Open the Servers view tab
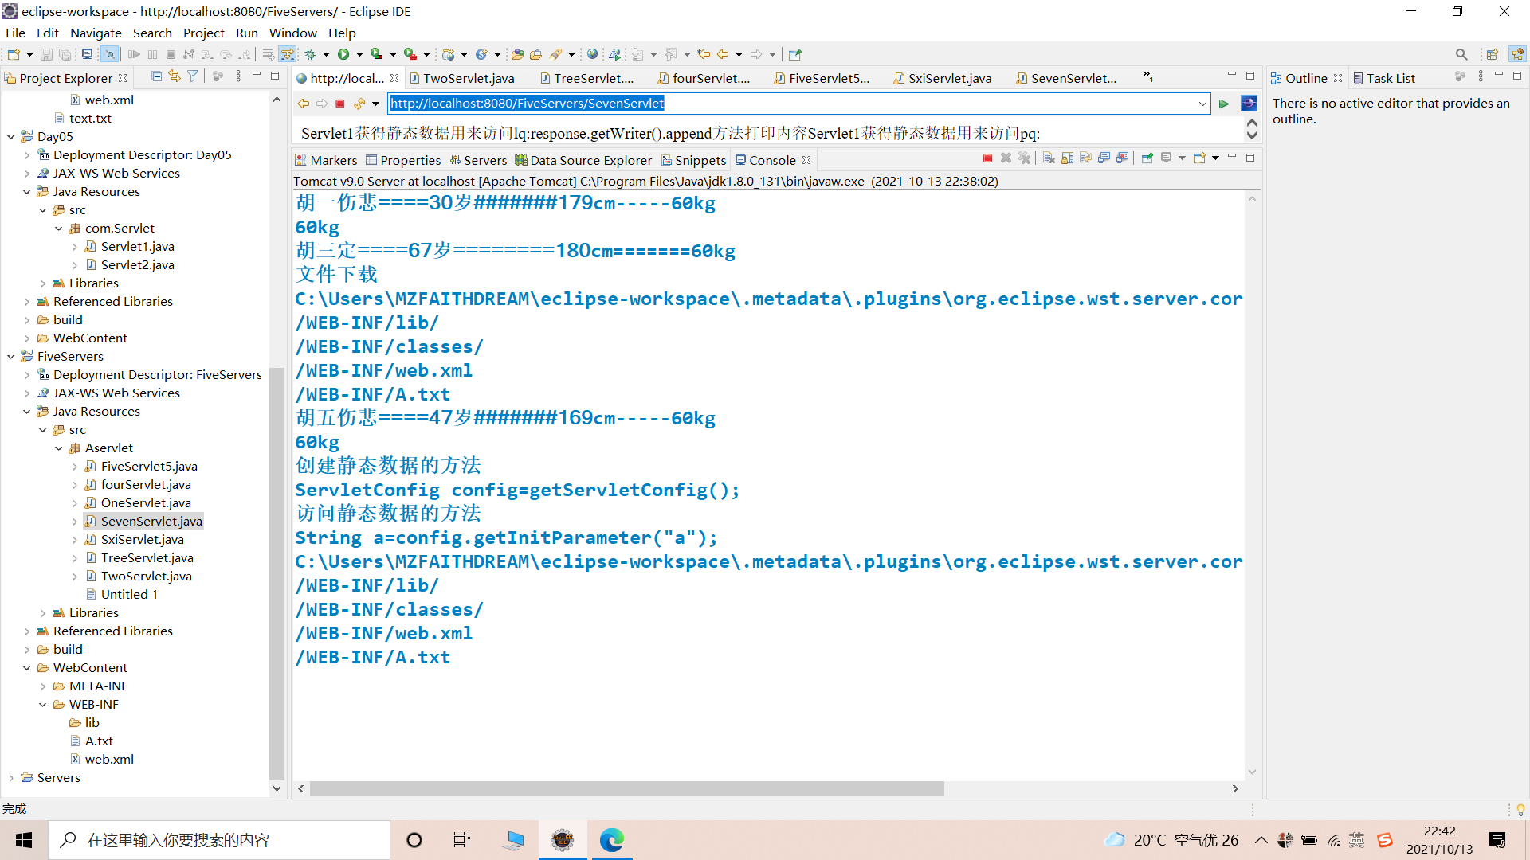This screenshot has height=860, width=1530. tap(478, 160)
